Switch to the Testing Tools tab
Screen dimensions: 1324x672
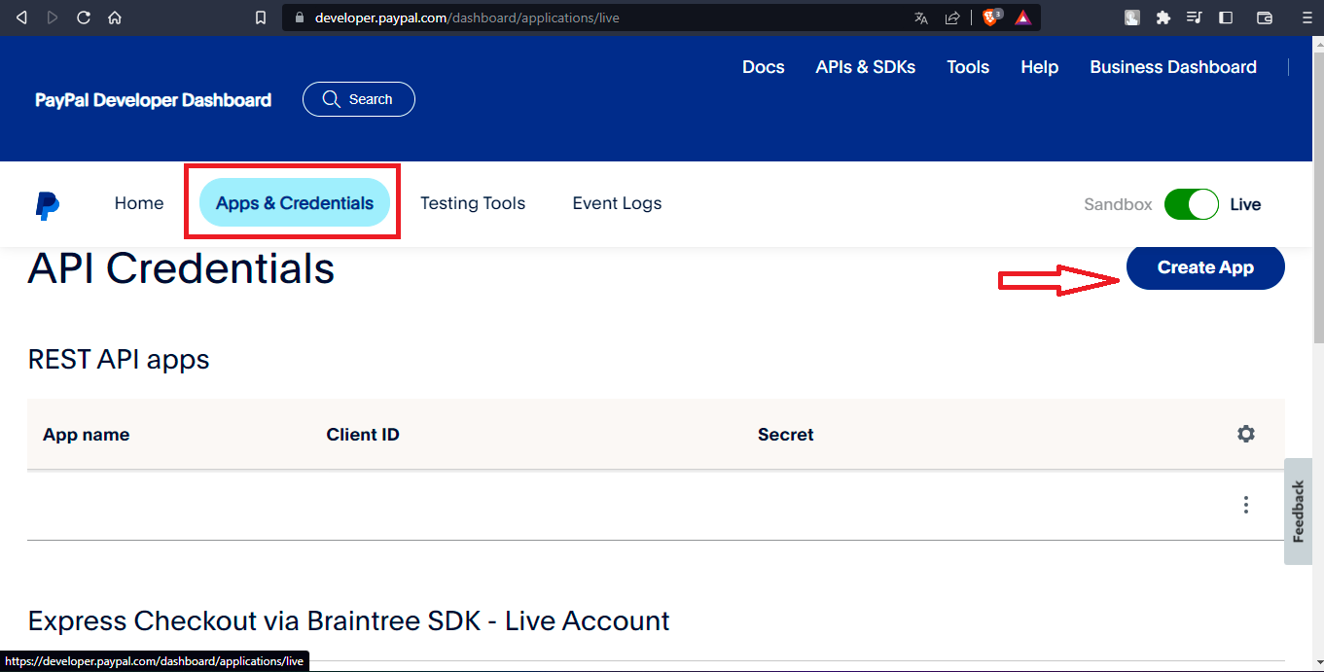(x=473, y=203)
